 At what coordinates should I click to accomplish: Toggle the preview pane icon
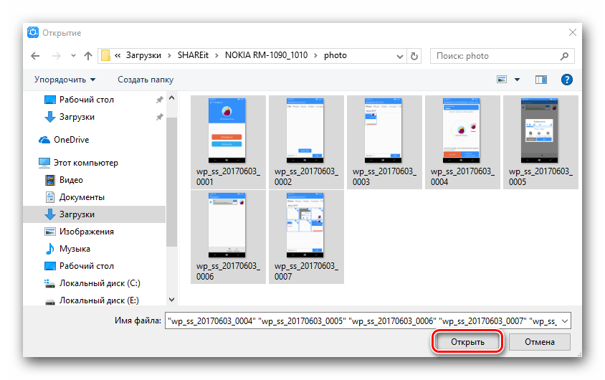(541, 80)
